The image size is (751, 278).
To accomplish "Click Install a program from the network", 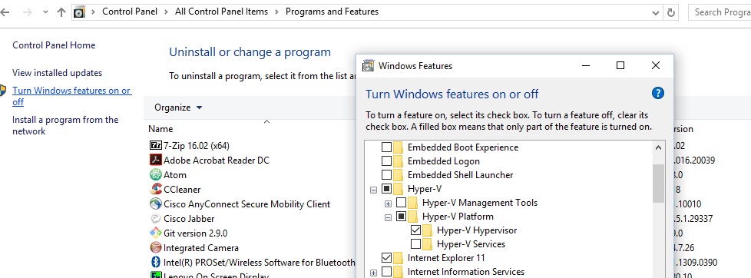I will [65, 126].
